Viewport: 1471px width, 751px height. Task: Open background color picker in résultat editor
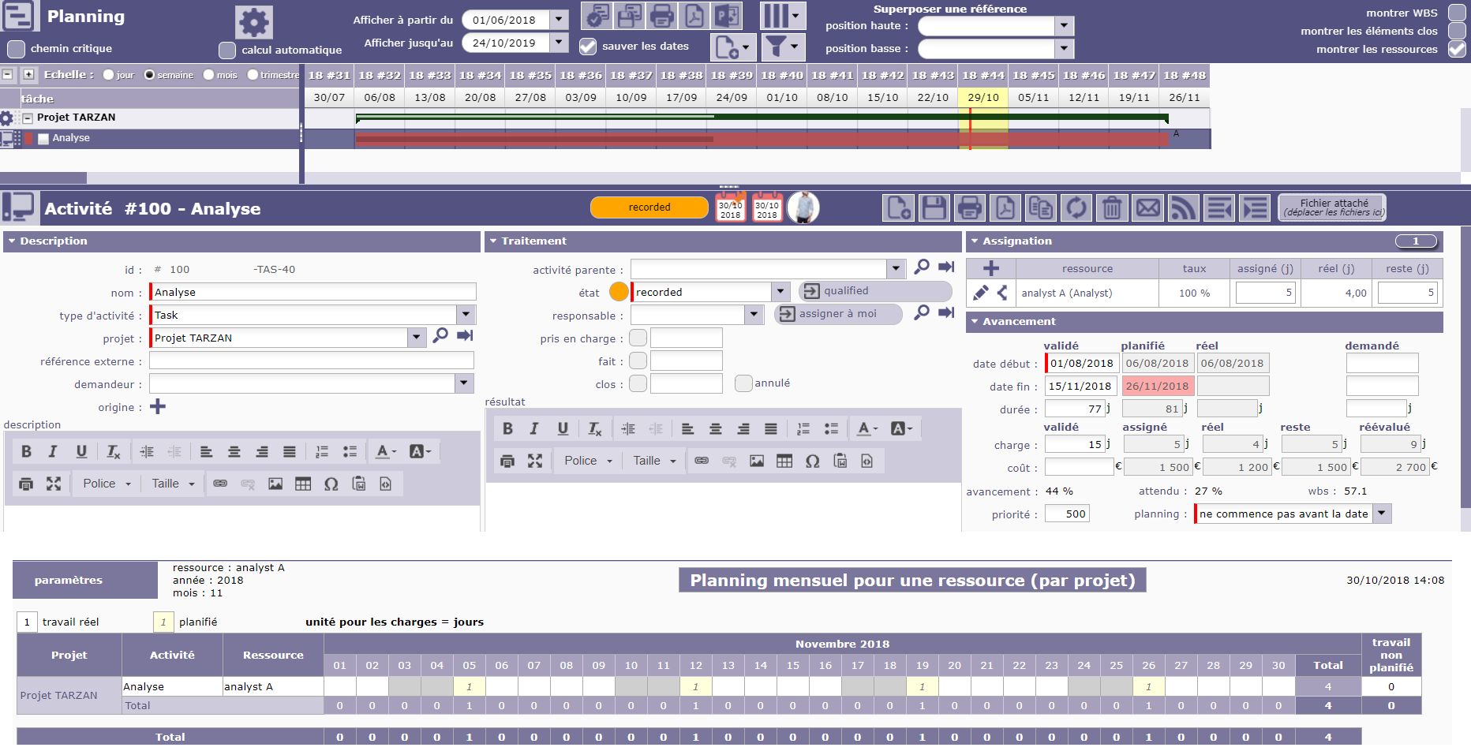[901, 429]
